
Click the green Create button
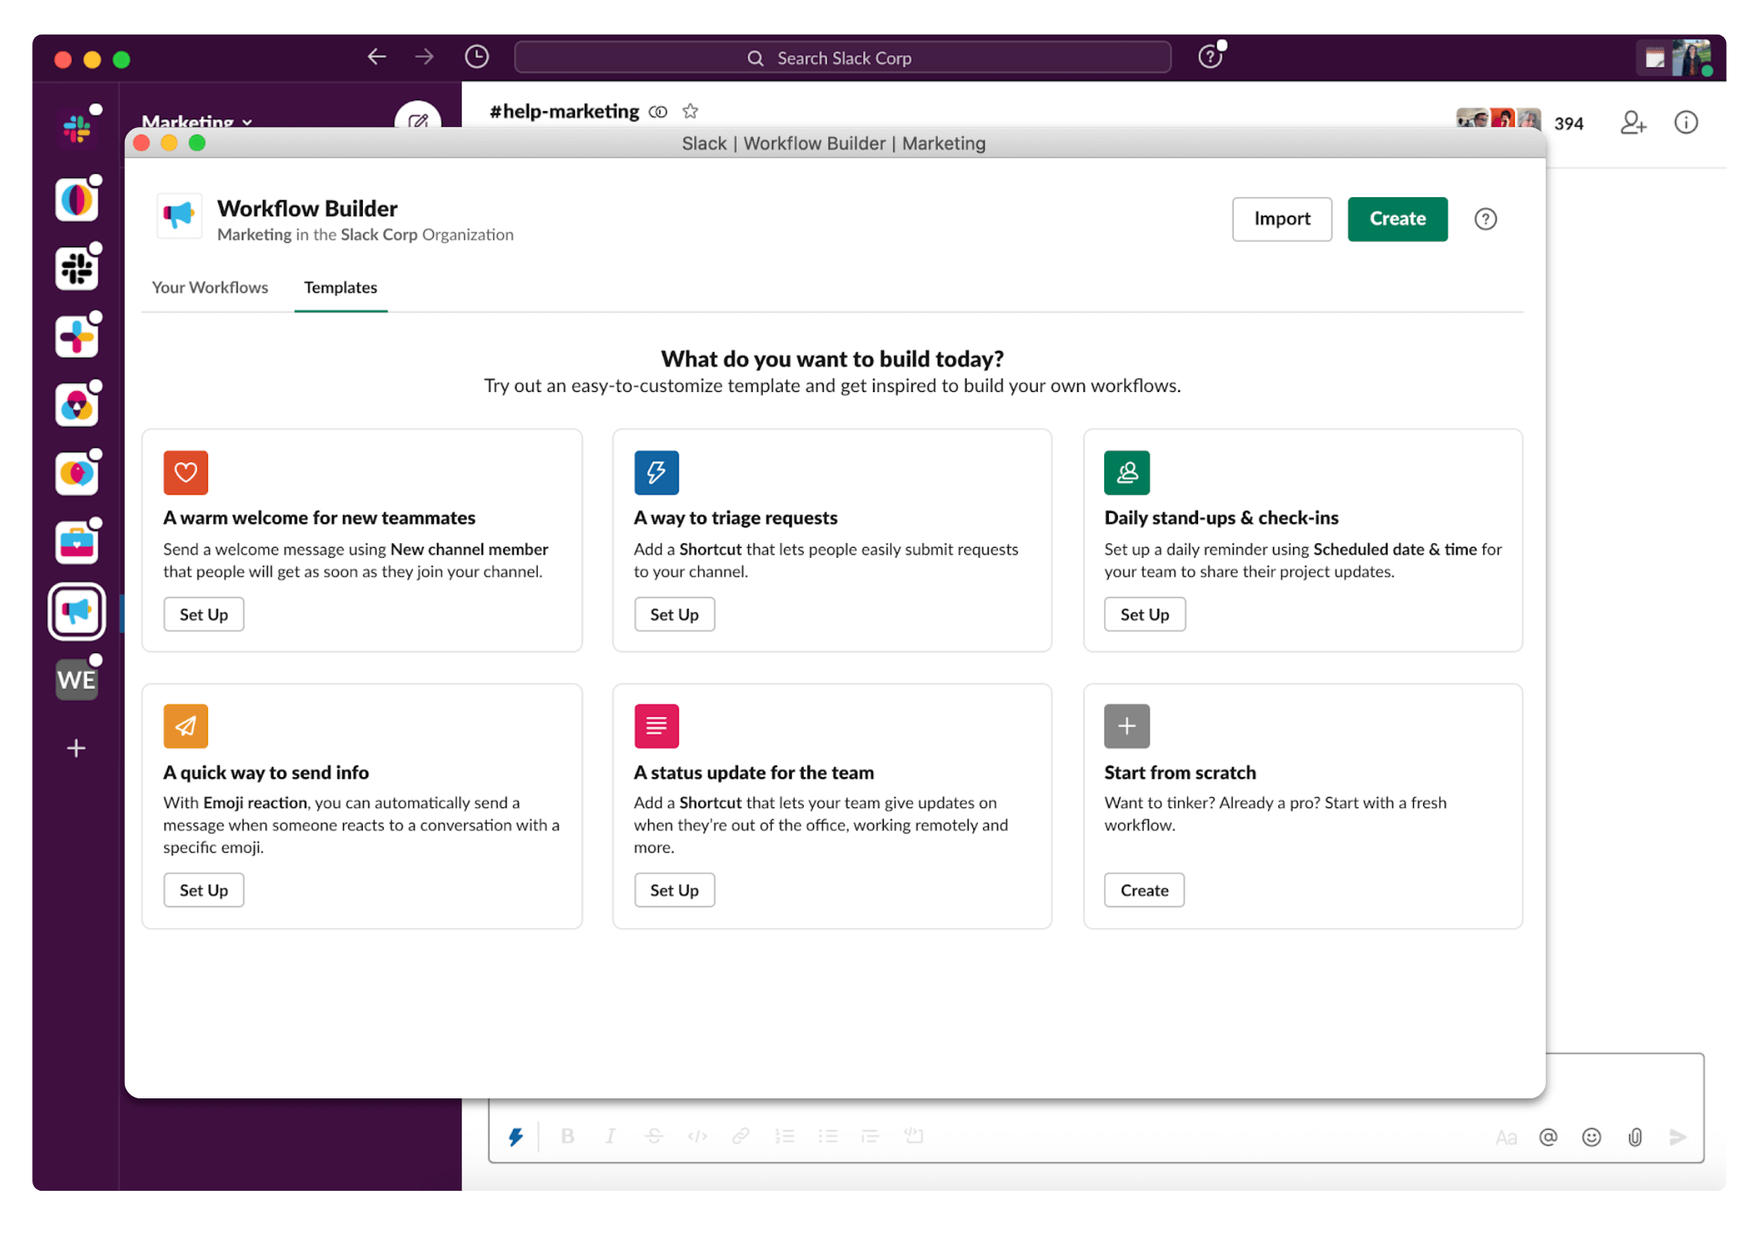(1397, 219)
